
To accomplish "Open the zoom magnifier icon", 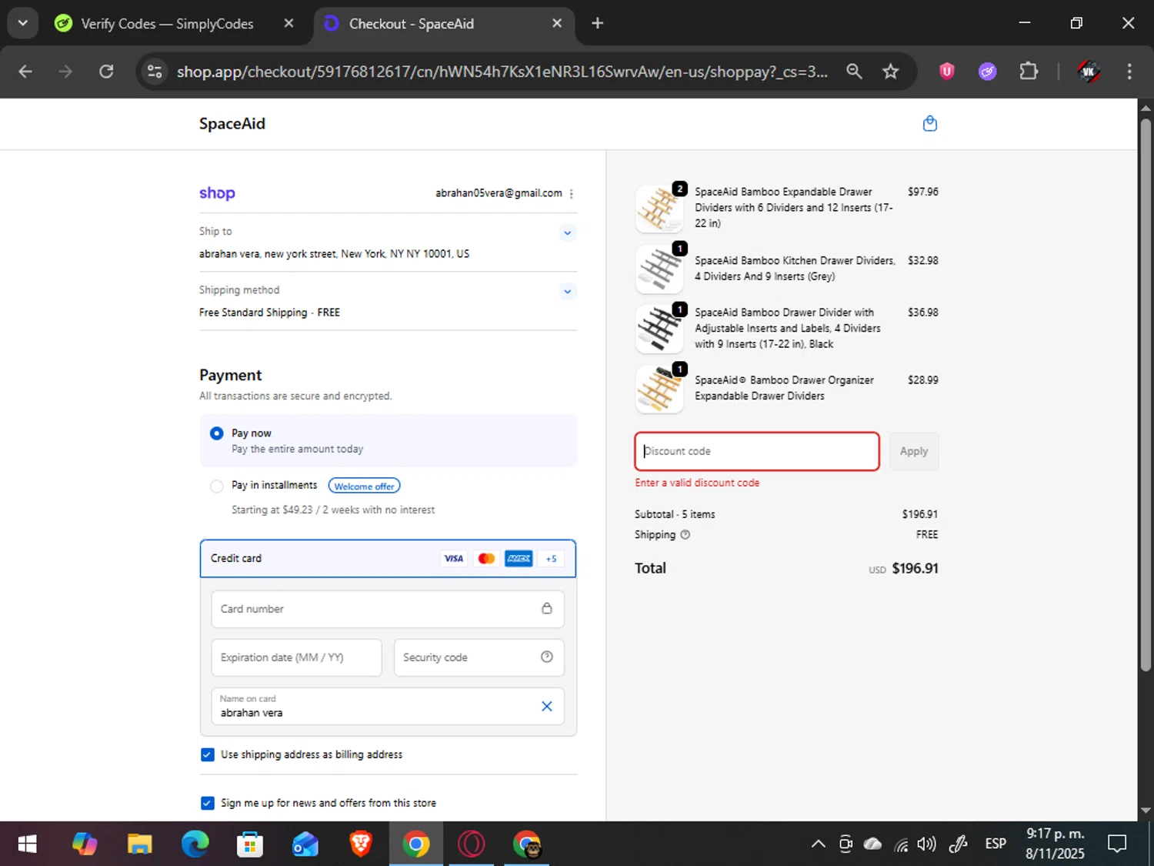I will 854,72.
